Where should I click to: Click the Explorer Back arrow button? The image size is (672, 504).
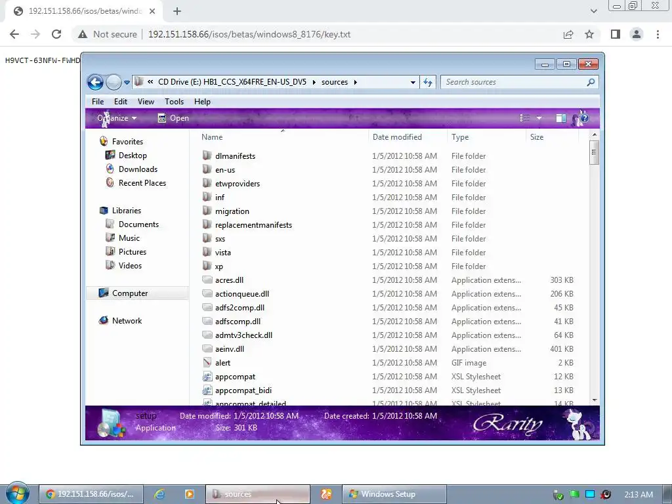click(x=95, y=82)
